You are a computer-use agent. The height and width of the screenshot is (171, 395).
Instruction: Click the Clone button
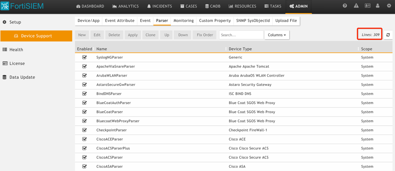(150, 35)
